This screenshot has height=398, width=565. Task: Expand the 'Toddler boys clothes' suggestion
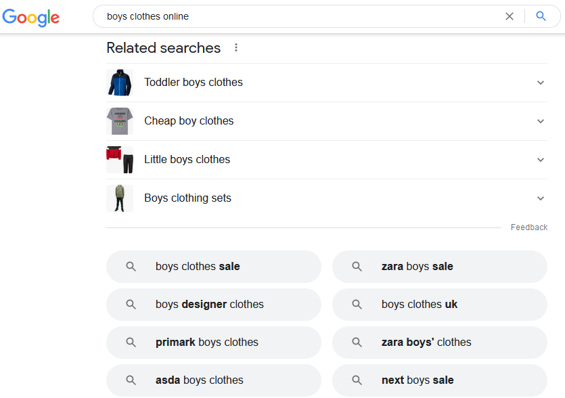[541, 82]
